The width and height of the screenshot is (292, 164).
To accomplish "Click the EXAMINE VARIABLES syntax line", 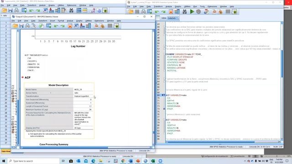I will [184, 54].
